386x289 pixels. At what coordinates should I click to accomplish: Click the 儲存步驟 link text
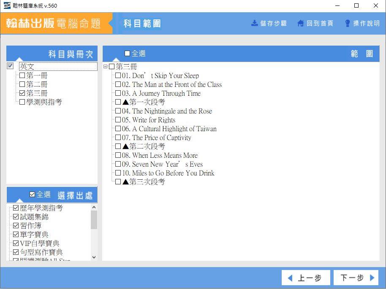[274, 23]
